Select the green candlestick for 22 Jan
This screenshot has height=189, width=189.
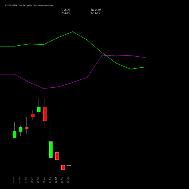[x=15, y=135]
